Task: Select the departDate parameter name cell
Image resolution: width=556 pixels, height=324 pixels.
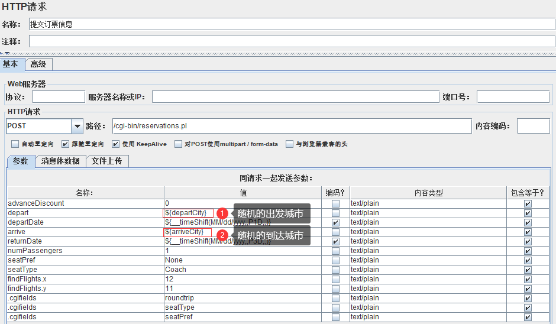Action: 85,223
